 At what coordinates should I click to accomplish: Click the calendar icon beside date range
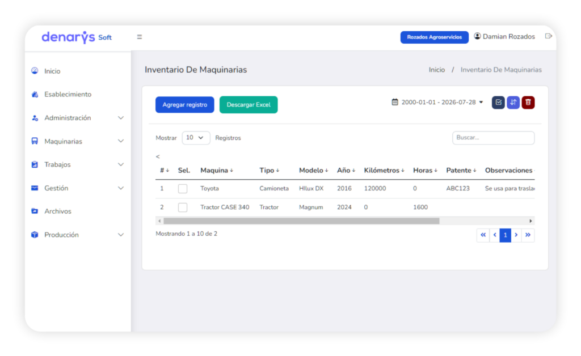pos(395,102)
